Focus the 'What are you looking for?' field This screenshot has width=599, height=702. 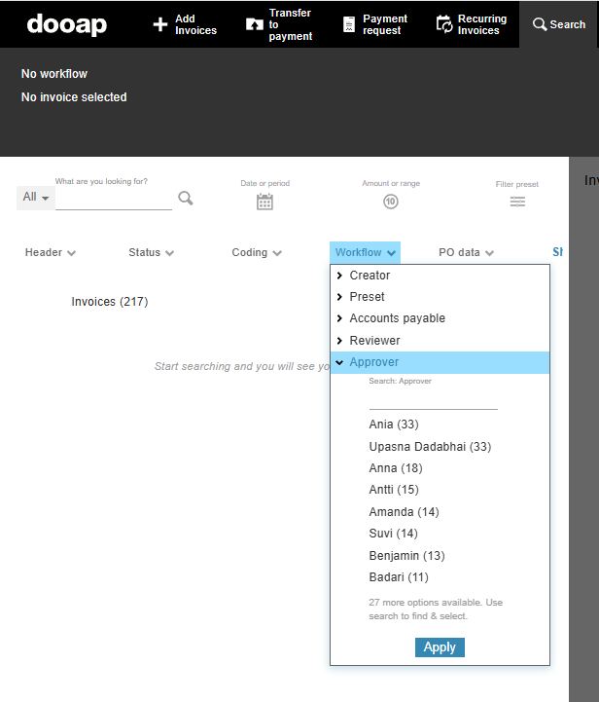pos(114,200)
